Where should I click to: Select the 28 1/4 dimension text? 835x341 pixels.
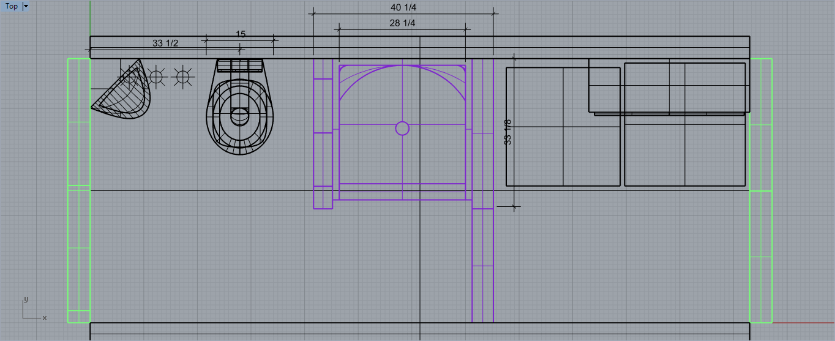pyautogui.click(x=402, y=23)
